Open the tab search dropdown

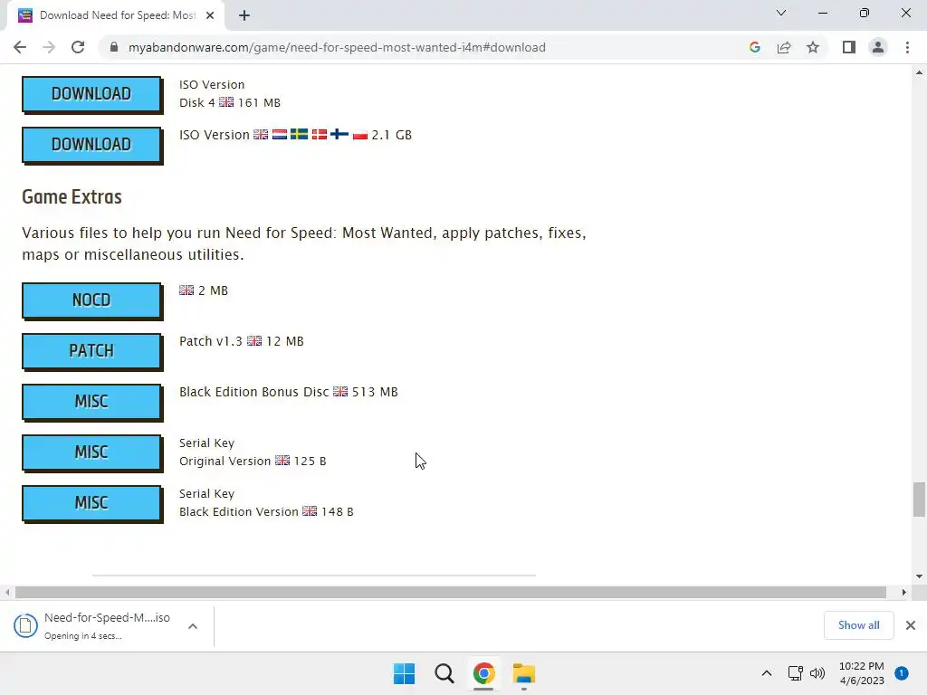pyautogui.click(x=781, y=13)
